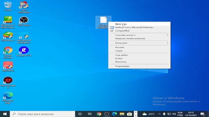The height and width of the screenshot is (117, 209).
Task: Open Chrome from the taskbar
Action: point(99,114)
